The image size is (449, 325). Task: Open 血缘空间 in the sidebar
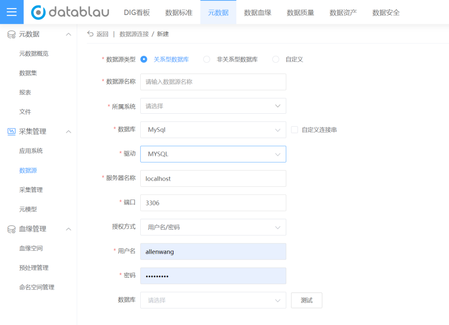tap(31, 248)
